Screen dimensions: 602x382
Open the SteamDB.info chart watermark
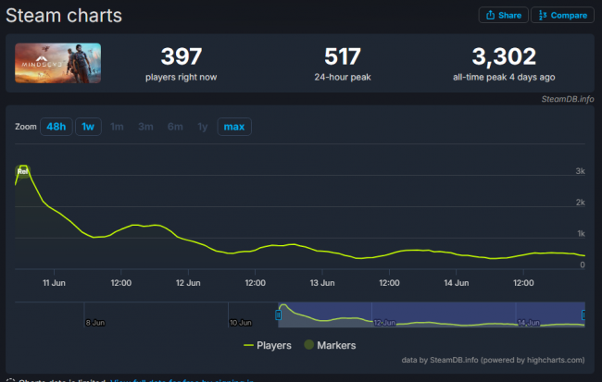(x=567, y=98)
